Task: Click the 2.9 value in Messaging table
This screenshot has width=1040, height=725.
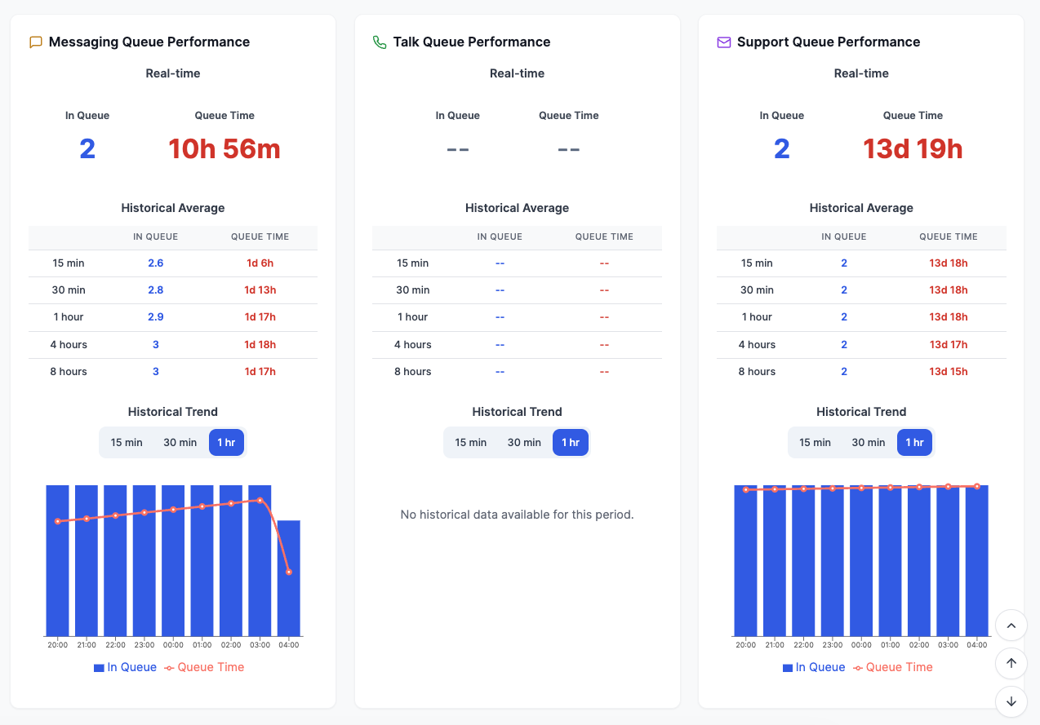Action: point(156,317)
